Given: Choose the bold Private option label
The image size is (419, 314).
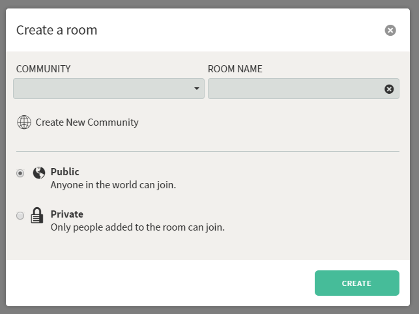Looking at the screenshot, I should click(x=67, y=214).
